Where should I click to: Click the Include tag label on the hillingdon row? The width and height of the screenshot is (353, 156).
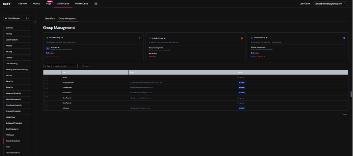241,108
